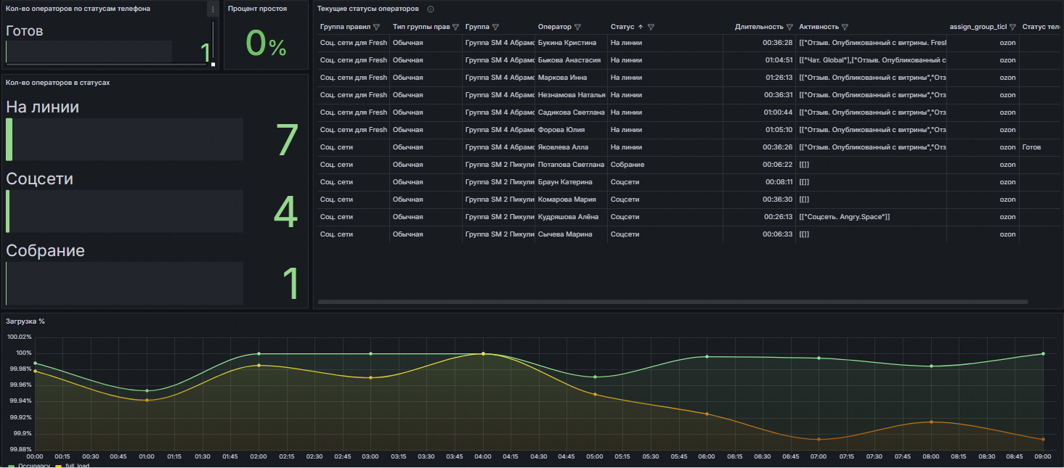
Task: Click the Процент простоя panel title
Action: pos(257,9)
